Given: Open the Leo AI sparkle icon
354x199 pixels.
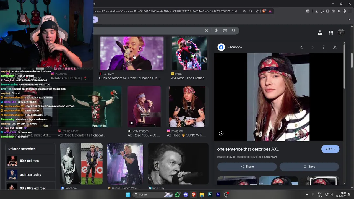Looking at the screenshot, I should tap(339, 11).
